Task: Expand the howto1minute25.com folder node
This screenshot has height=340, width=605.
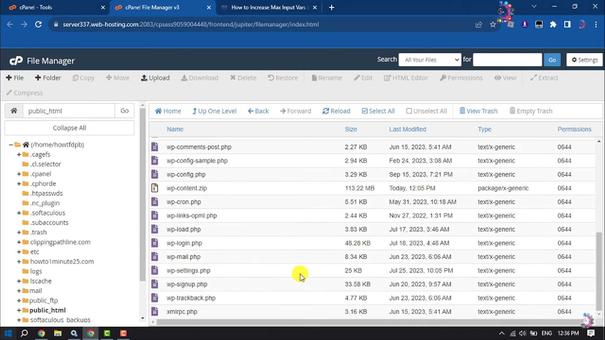Action: coord(19,261)
